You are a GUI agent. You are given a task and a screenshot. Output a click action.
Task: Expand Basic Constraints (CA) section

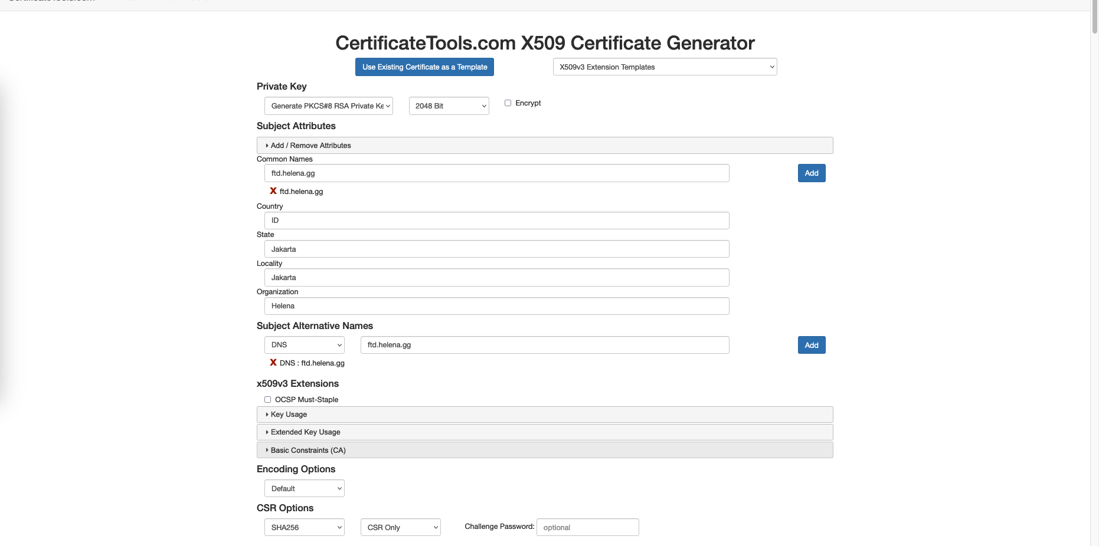[x=308, y=450]
